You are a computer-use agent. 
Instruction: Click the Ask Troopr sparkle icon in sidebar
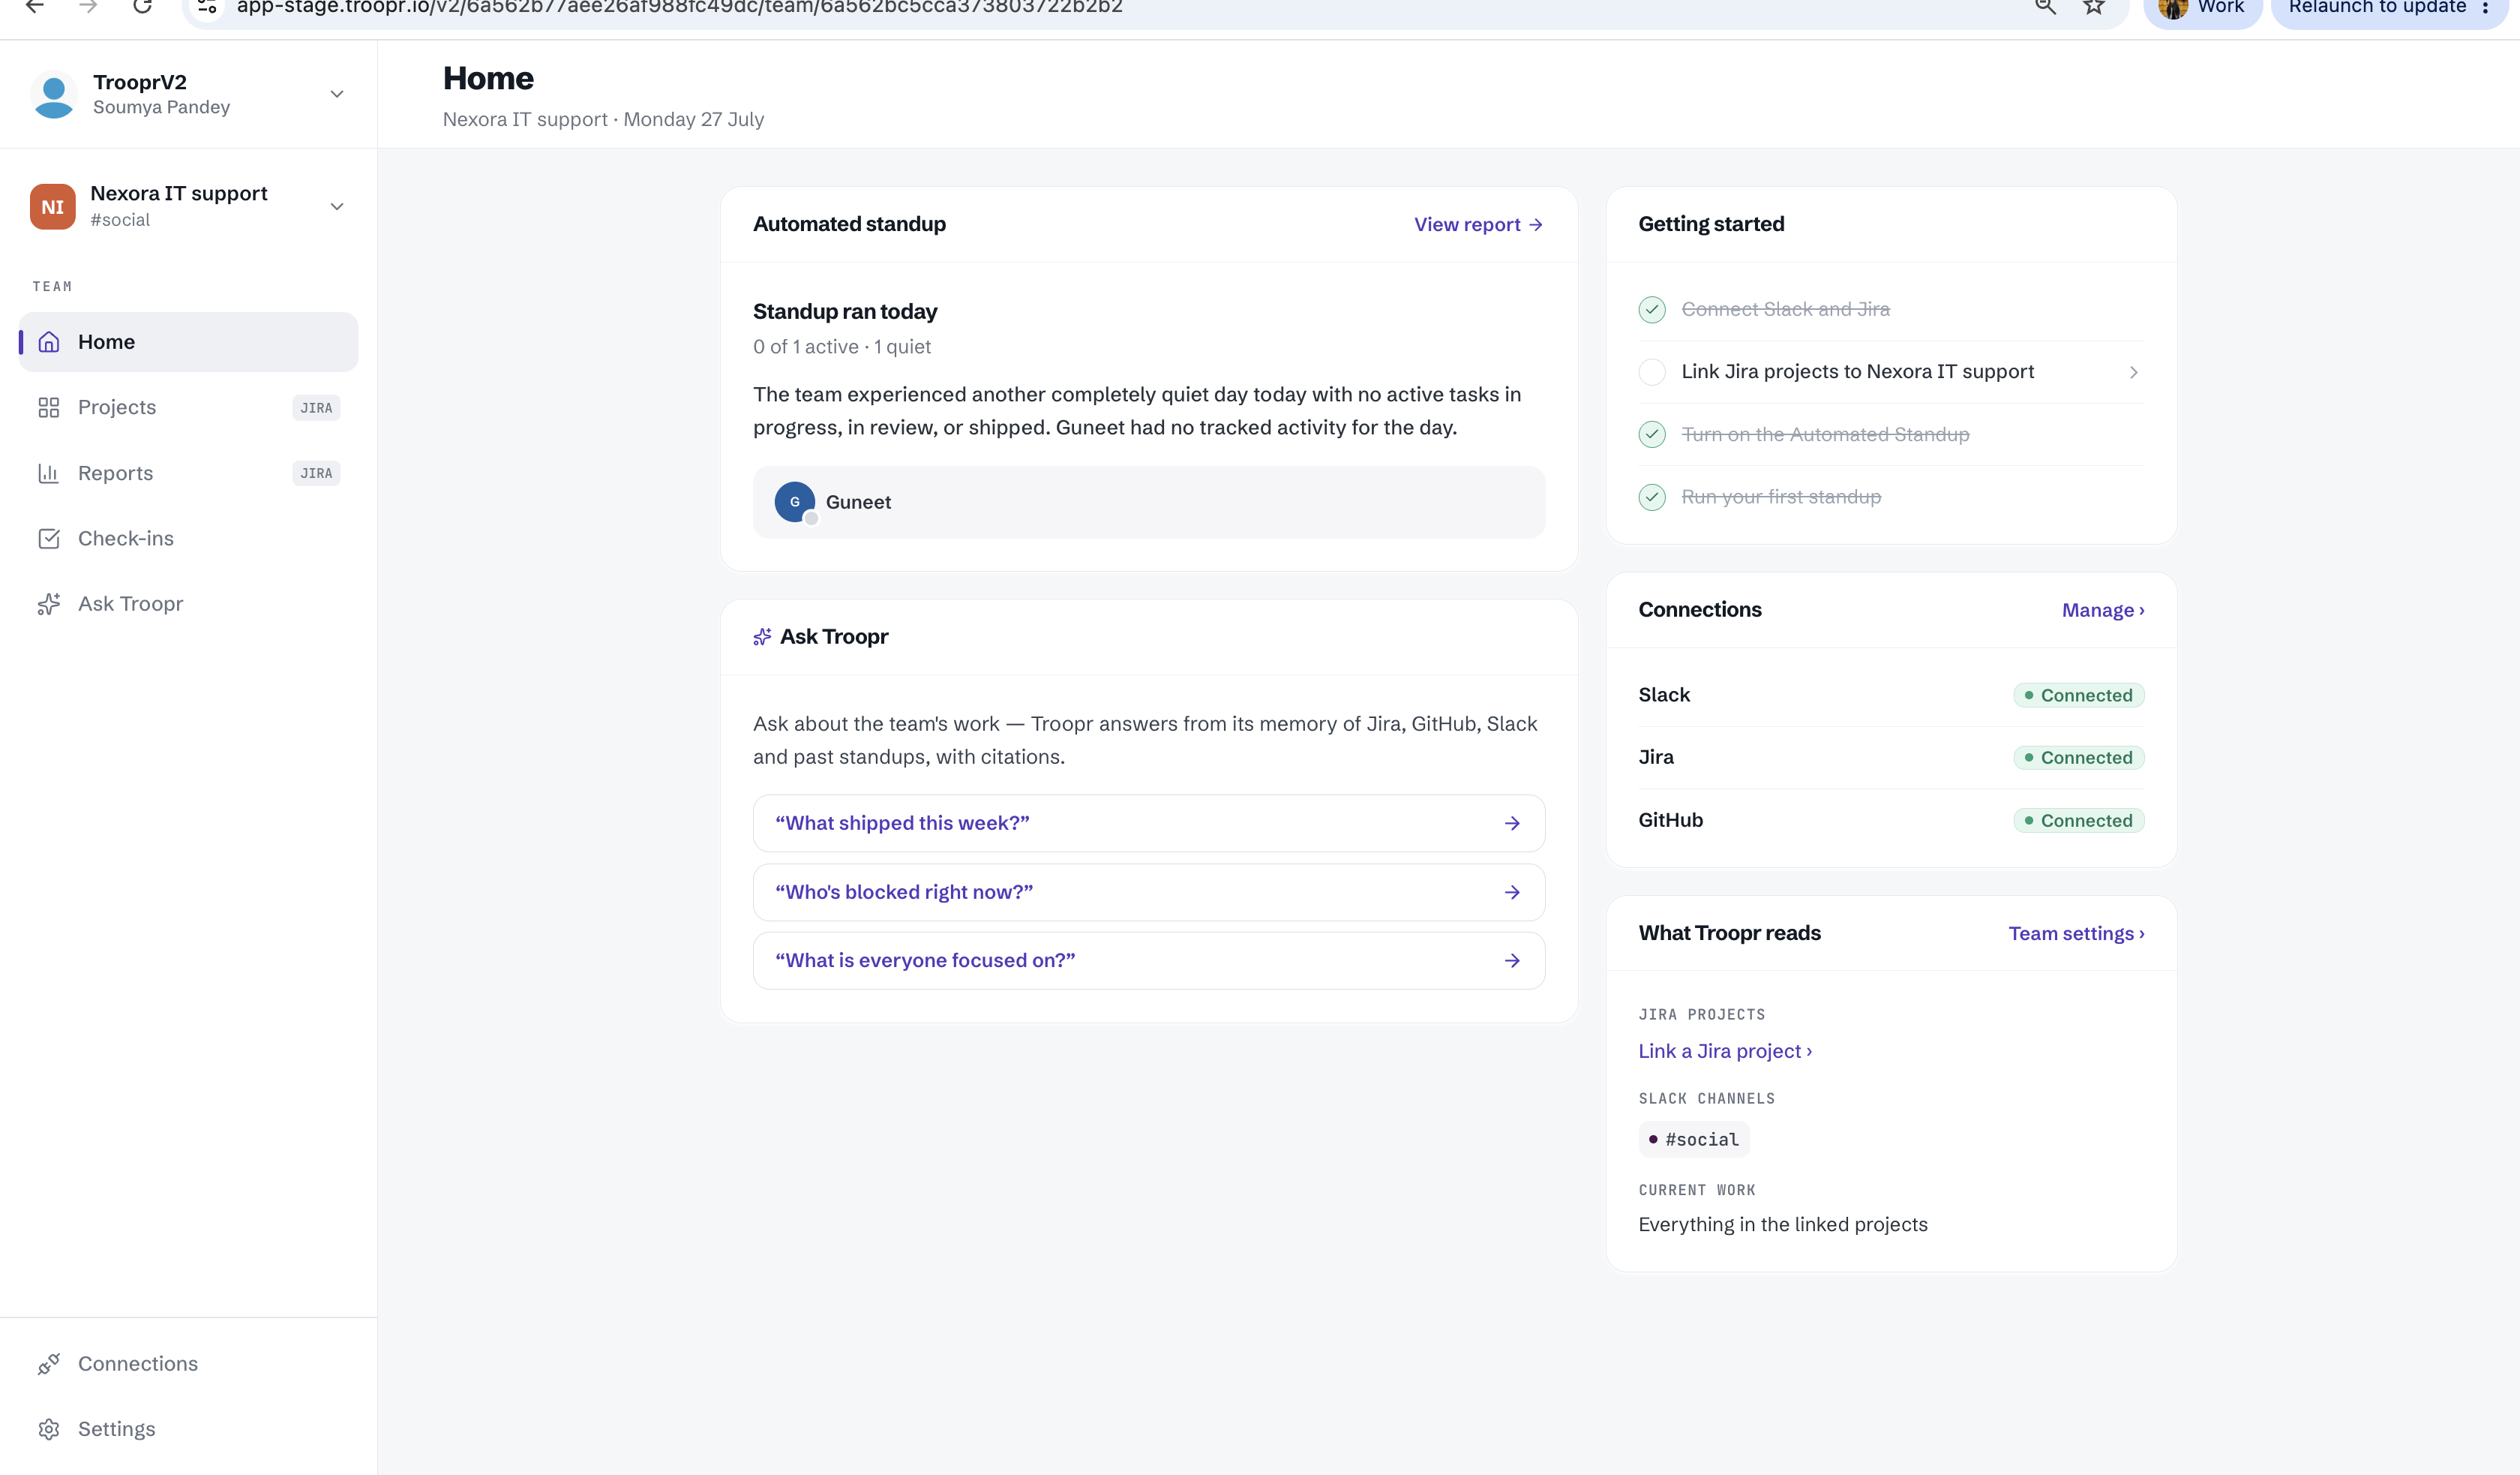click(49, 603)
